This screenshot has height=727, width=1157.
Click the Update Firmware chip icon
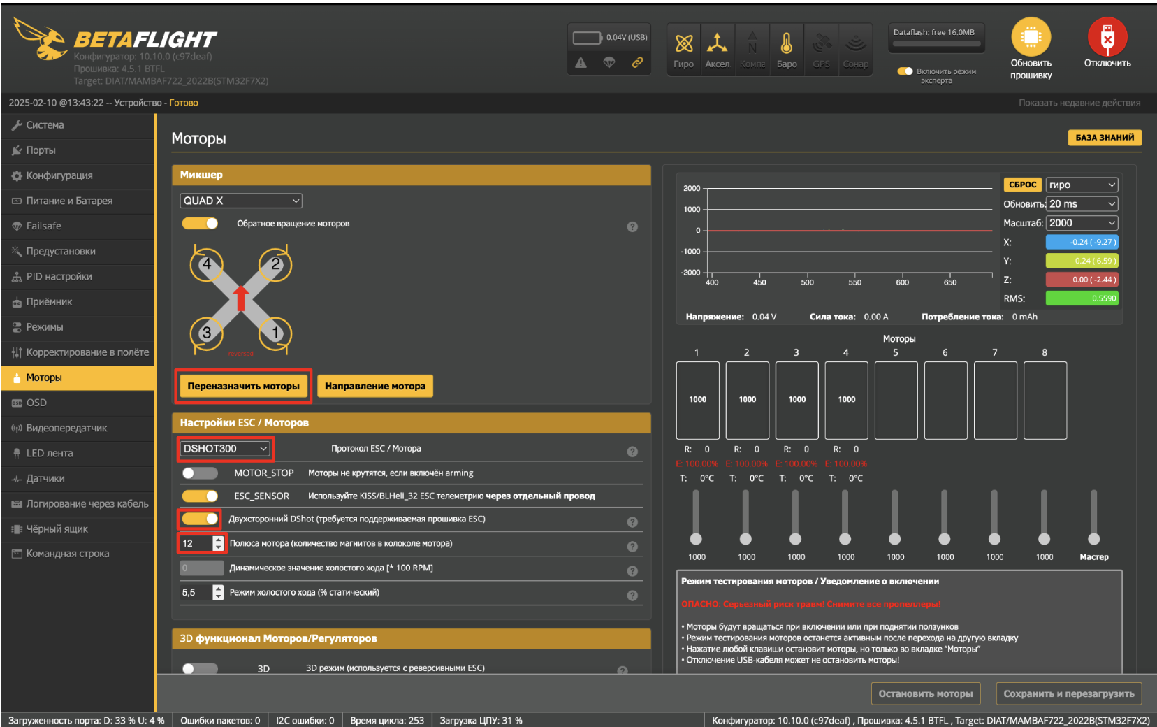point(1031,37)
